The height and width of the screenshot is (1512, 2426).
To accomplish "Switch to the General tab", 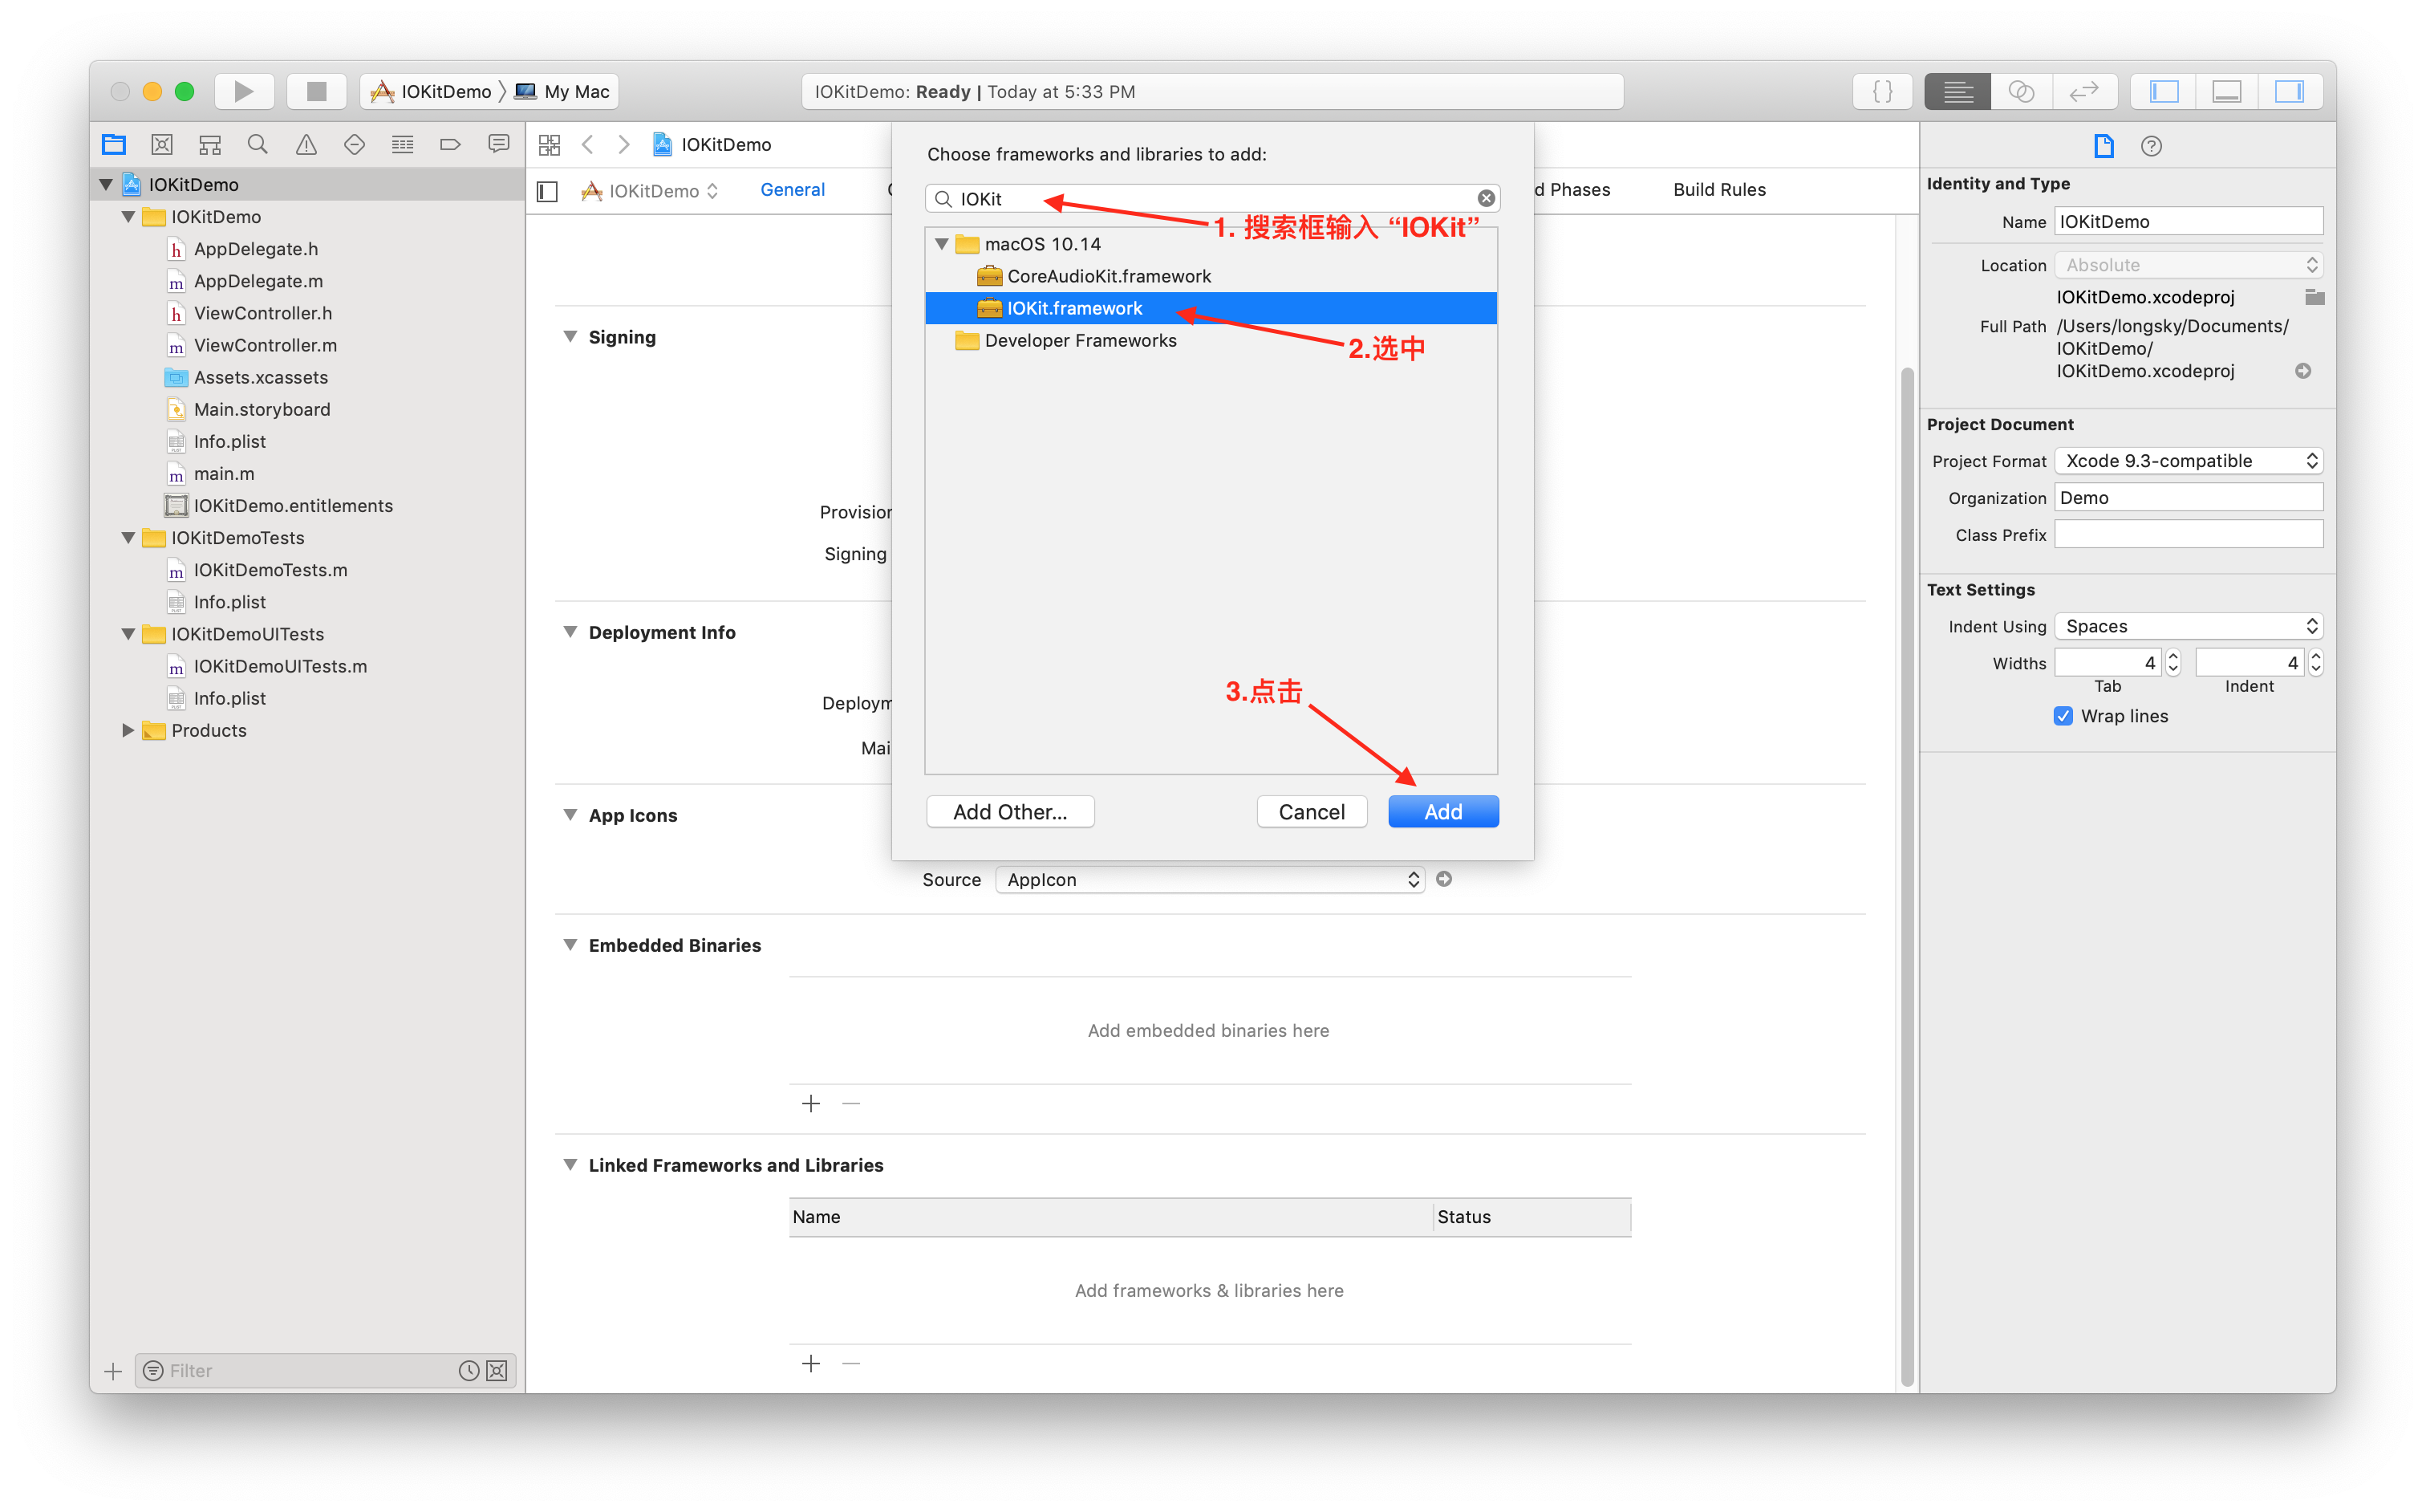I will point(792,190).
